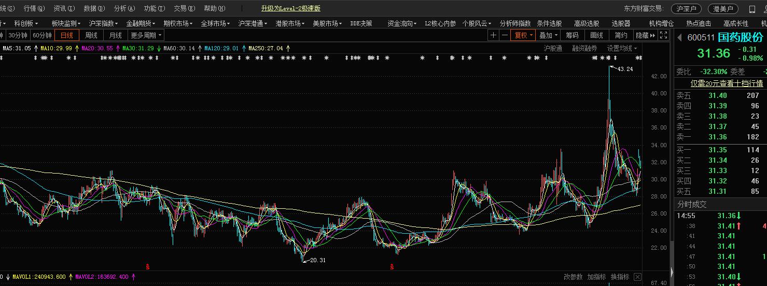Open 分析师指数 toolbar item
The height and width of the screenshot is (286, 767).
tap(515, 23)
